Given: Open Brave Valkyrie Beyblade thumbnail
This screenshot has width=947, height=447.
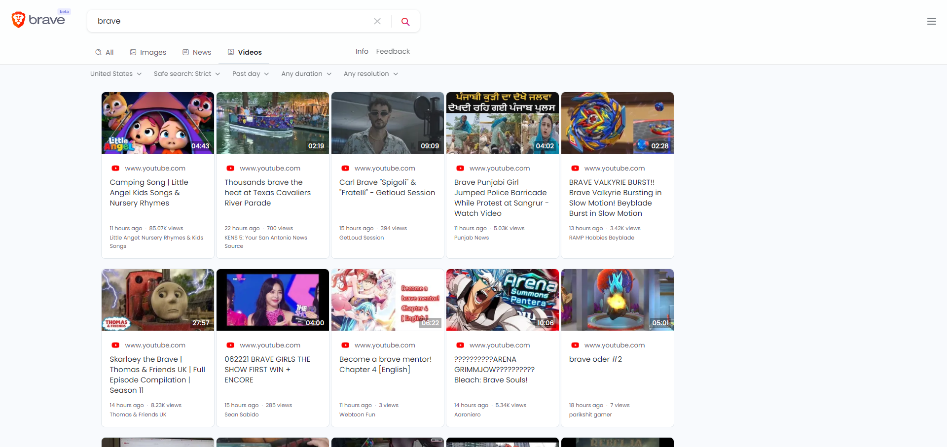Looking at the screenshot, I should pyautogui.click(x=618, y=123).
